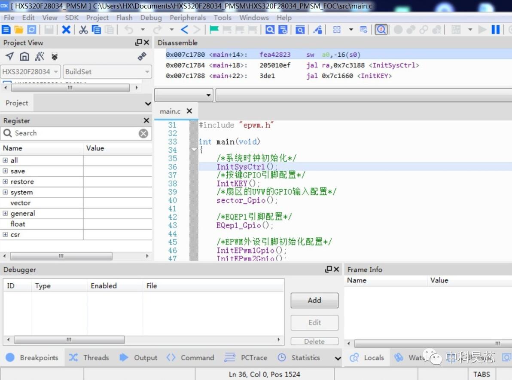Switch to the Breakpoints tab
The image size is (512, 380).
(x=32, y=358)
